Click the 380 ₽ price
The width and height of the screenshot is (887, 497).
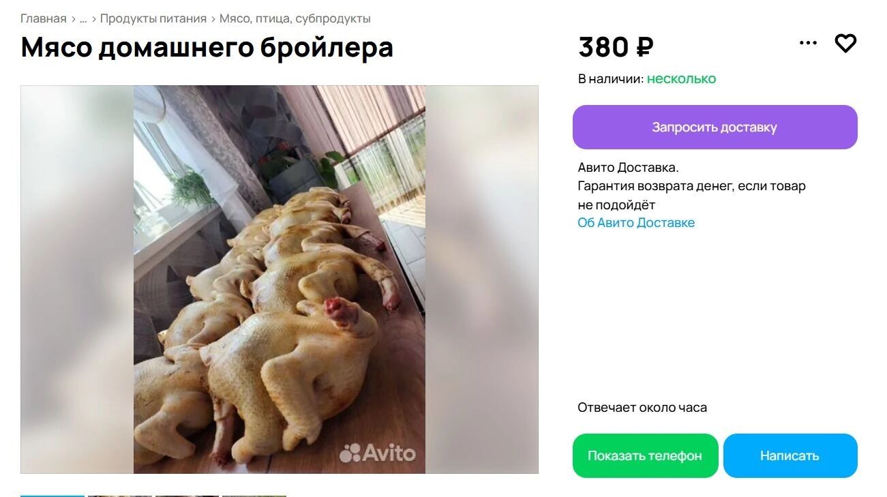(616, 47)
